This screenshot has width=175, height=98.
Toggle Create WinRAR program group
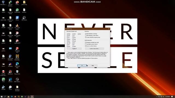86,37
